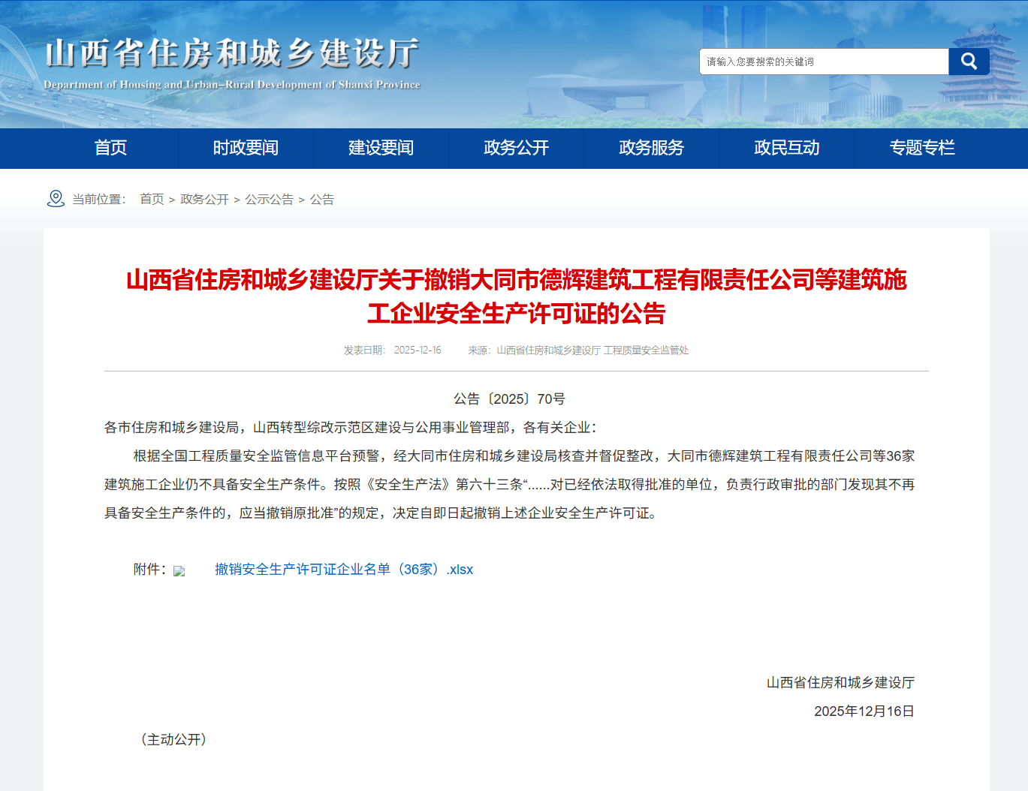Click the magnifier search button
The height and width of the screenshot is (791, 1028).
tap(969, 62)
